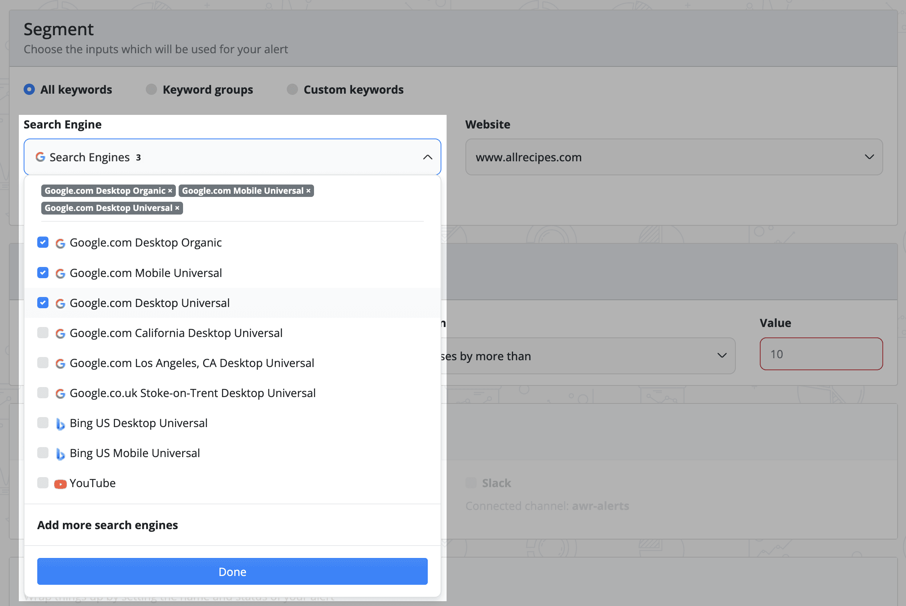Open the 'by more than' condition dropdown
This screenshot has width=906, height=606.
[588, 356]
